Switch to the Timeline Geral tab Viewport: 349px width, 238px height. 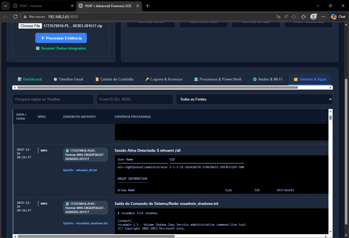point(68,79)
